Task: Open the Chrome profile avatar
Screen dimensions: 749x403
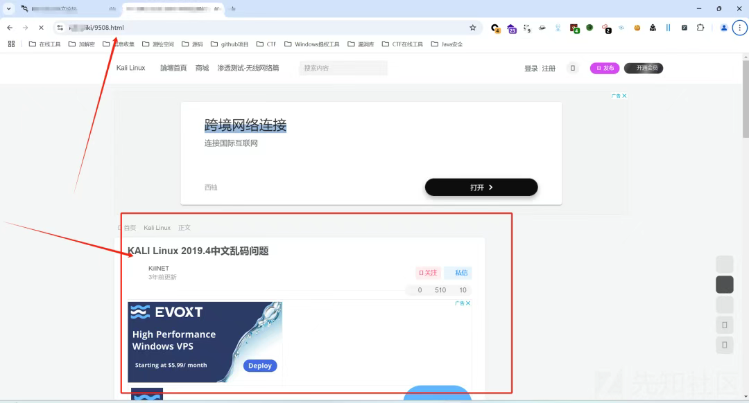Action: [723, 28]
